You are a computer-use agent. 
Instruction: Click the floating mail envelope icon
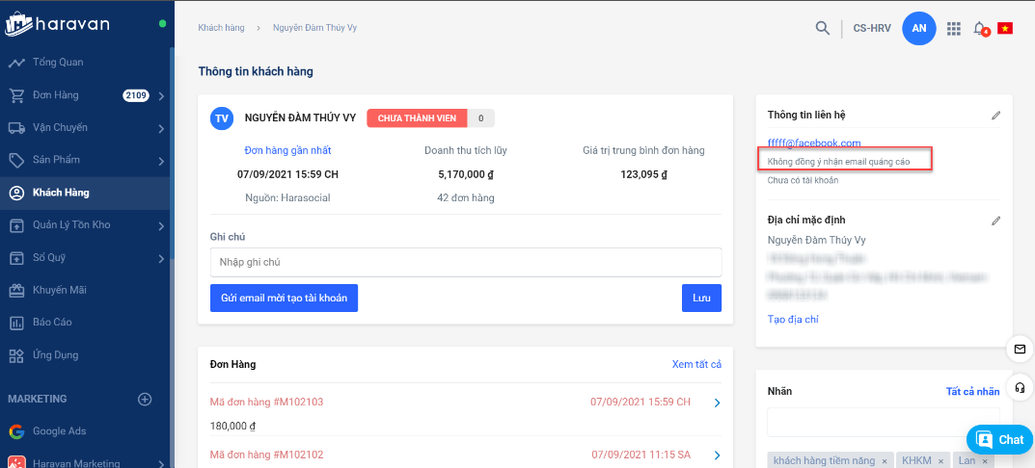pos(1019,349)
